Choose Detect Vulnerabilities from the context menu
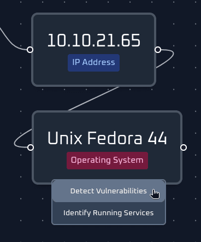 (x=109, y=191)
